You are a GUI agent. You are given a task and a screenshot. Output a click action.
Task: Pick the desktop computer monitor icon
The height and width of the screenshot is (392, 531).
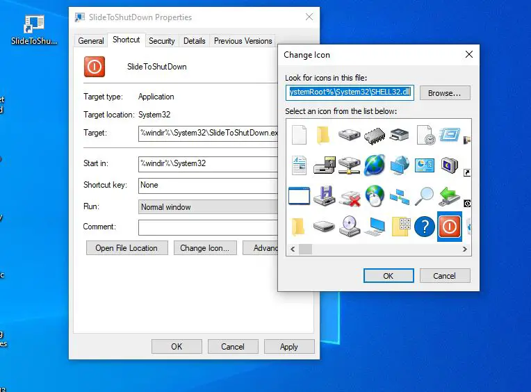coord(375,227)
